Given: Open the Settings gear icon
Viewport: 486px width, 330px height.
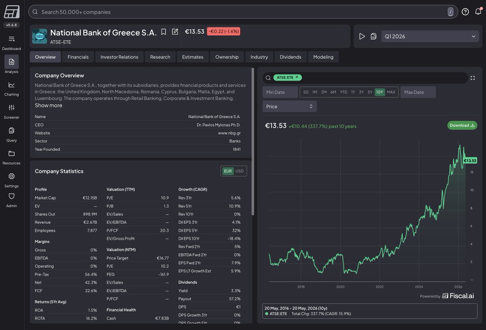Looking at the screenshot, I should (11, 176).
